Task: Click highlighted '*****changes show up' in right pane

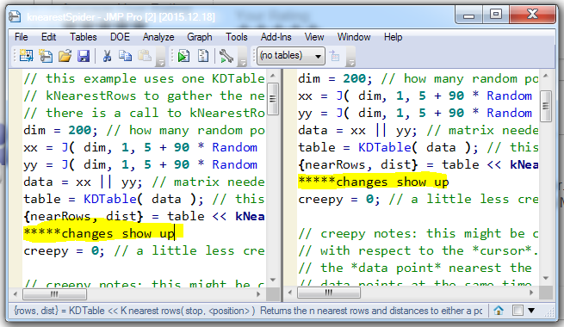Action: pos(374,182)
